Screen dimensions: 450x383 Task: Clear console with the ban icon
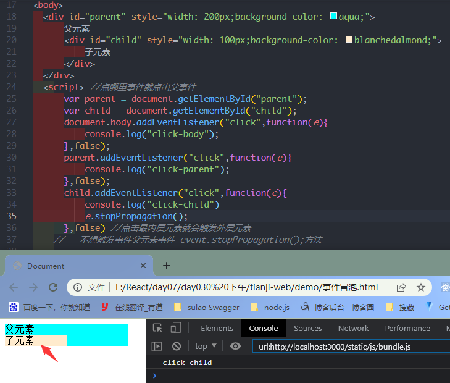tap(177, 347)
